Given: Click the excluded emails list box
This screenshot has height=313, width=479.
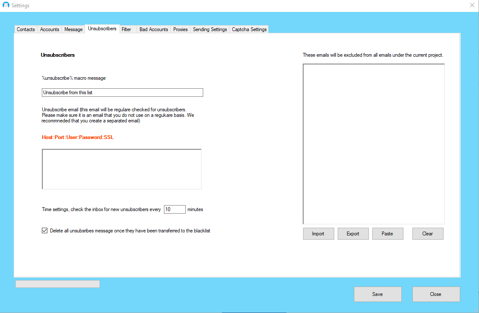Looking at the screenshot, I should [374, 144].
